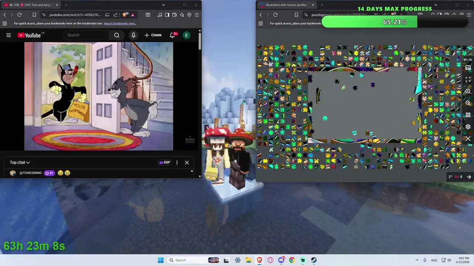
Task: Open YouTube guide hamburger menu
Action: (9, 35)
